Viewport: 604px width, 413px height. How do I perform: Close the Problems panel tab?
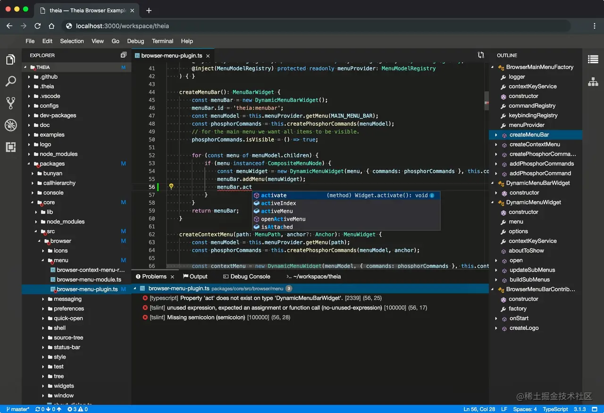pyautogui.click(x=172, y=277)
